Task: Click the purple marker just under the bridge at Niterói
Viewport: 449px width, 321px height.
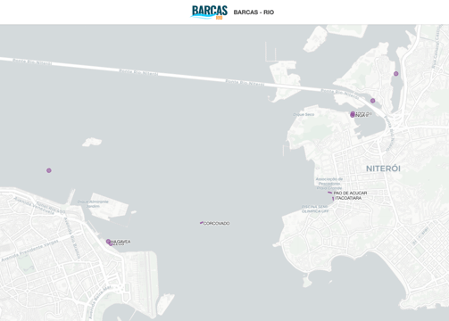Action: point(372,101)
